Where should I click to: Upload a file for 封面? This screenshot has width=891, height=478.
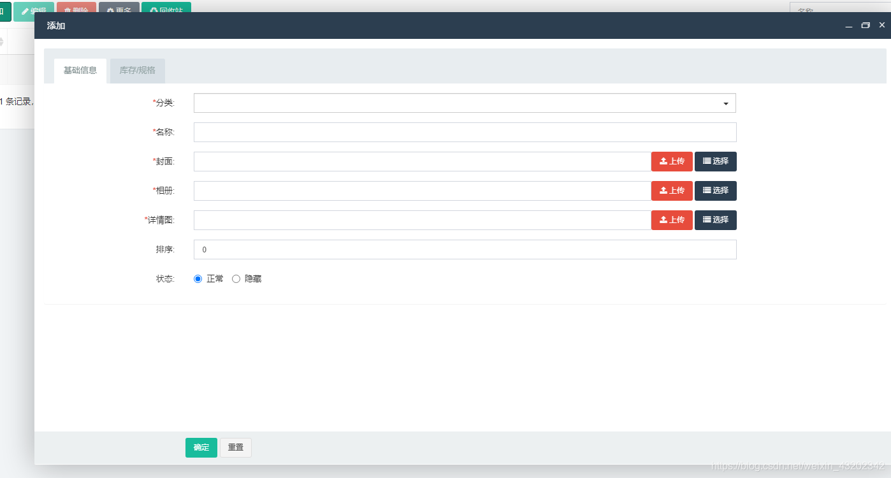coord(672,161)
